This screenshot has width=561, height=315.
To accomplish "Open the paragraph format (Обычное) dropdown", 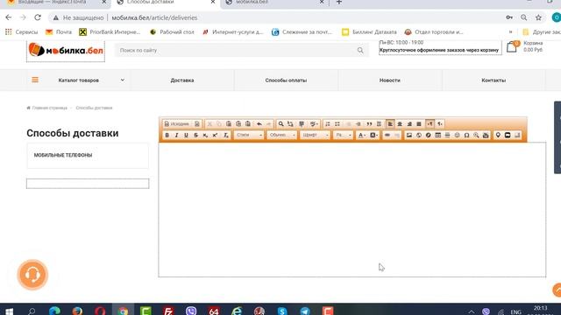I will [x=282, y=136].
